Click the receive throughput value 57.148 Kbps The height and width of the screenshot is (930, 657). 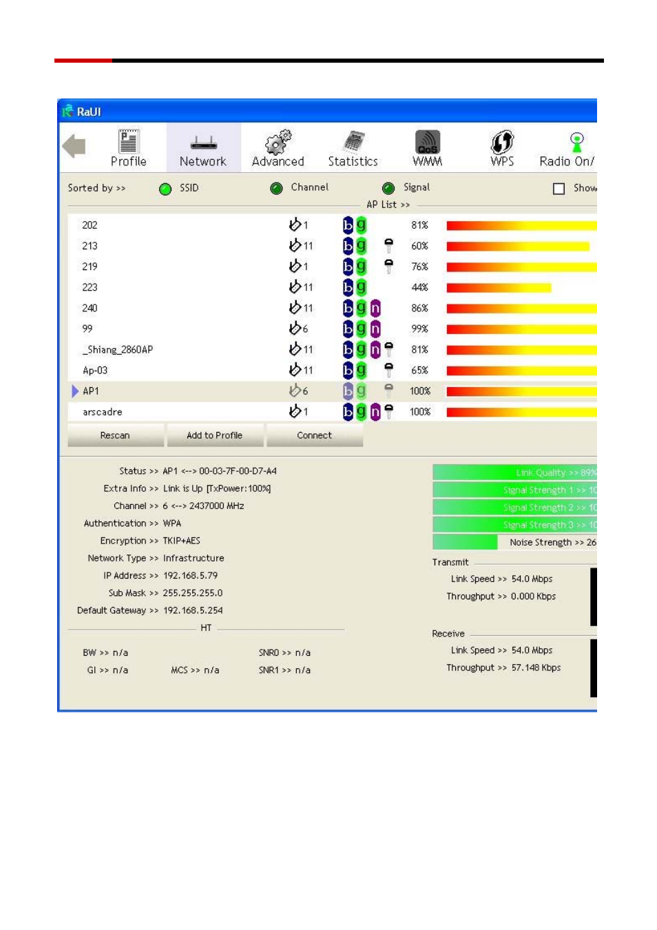536,668
